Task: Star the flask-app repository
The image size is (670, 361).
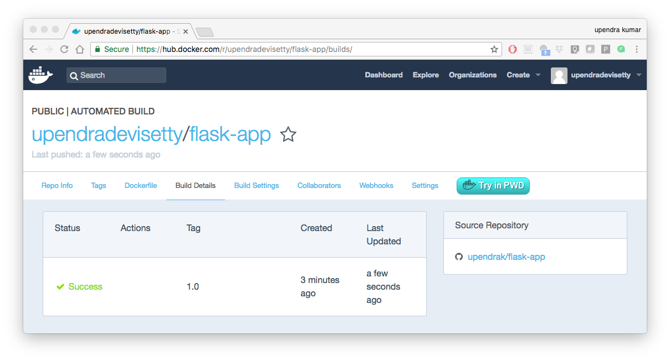Action: click(x=288, y=134)
